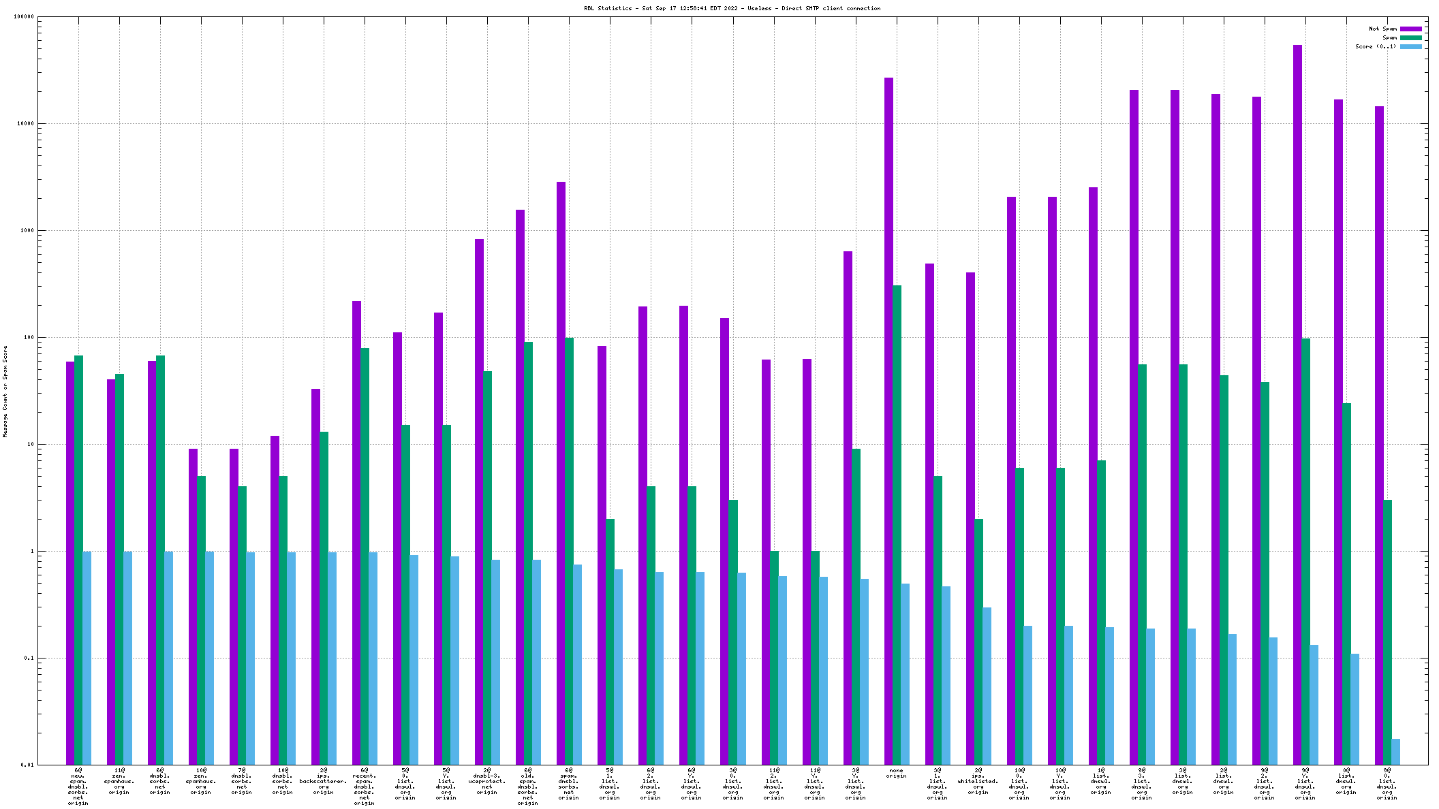Image resolution: width=1439 pixels, height=809 pixels.
Task: Click the 'Score (0..1)' legend text
Action: [x=1375, y=46]
